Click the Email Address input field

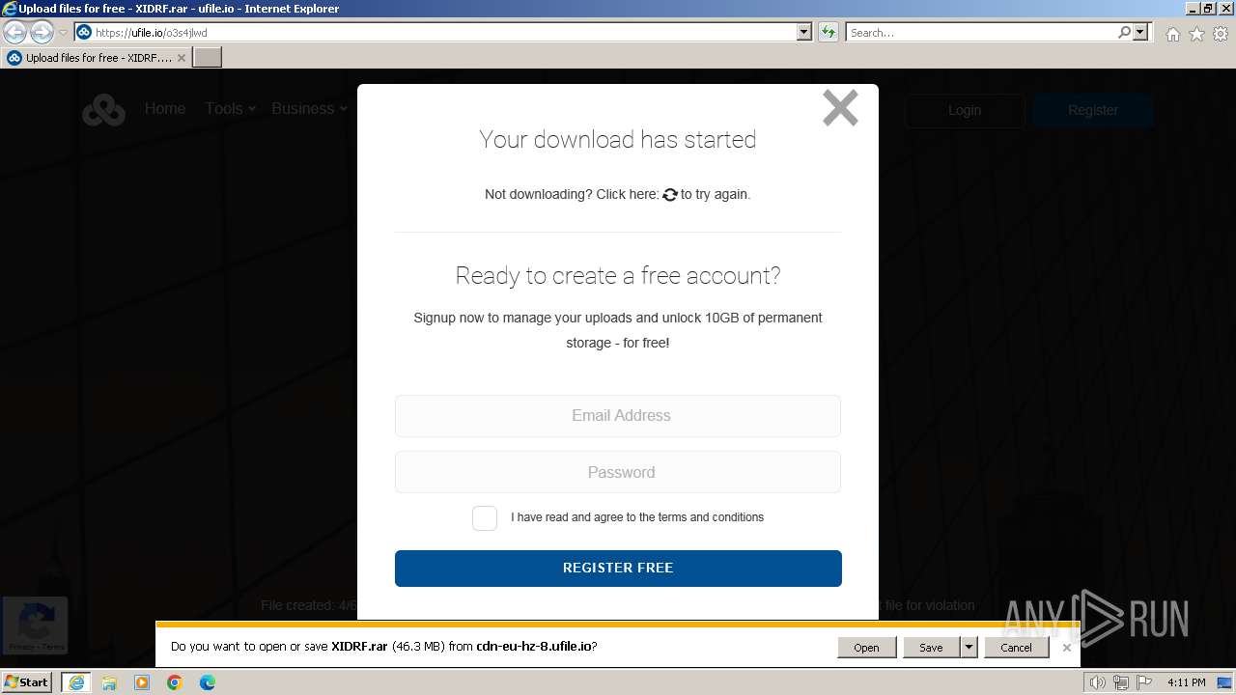(x=618, y=416)
